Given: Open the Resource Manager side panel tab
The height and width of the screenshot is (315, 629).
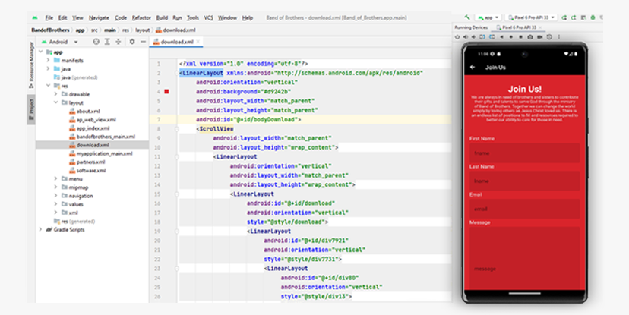Looking at the screenshot, I should [x=31, y=65].
